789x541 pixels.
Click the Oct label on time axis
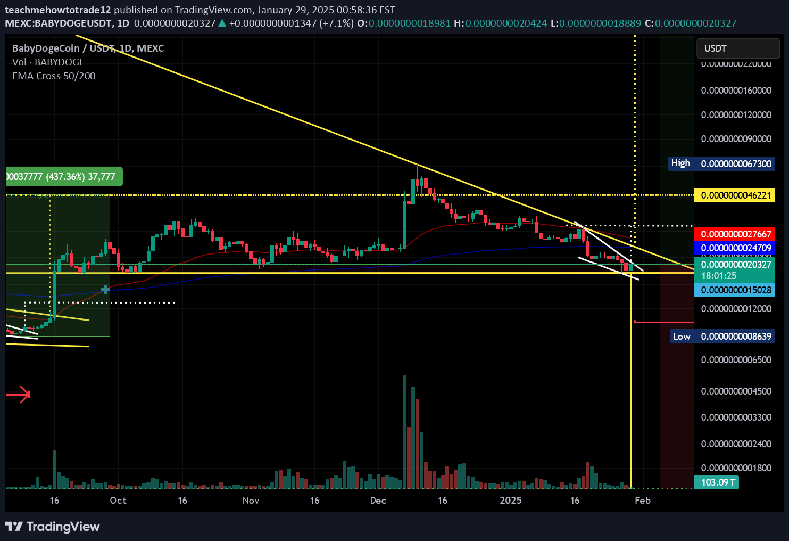pos(118,501)
